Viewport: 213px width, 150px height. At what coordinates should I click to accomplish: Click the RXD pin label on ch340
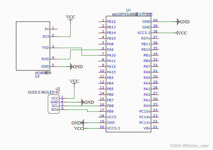click(45, 59)
